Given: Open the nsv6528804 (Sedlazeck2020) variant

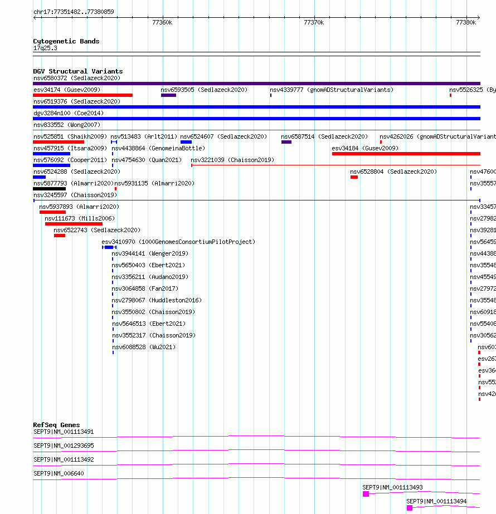Looking at the screenshot, I should click(x=393, y=172).
